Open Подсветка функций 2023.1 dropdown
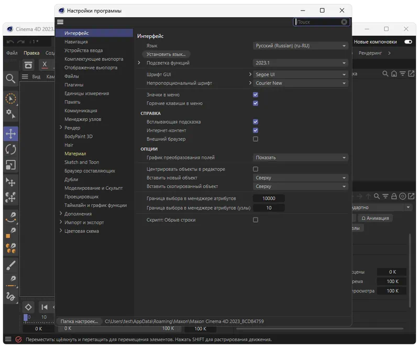This screenshot has height=348, width=419. pos(300,63)
